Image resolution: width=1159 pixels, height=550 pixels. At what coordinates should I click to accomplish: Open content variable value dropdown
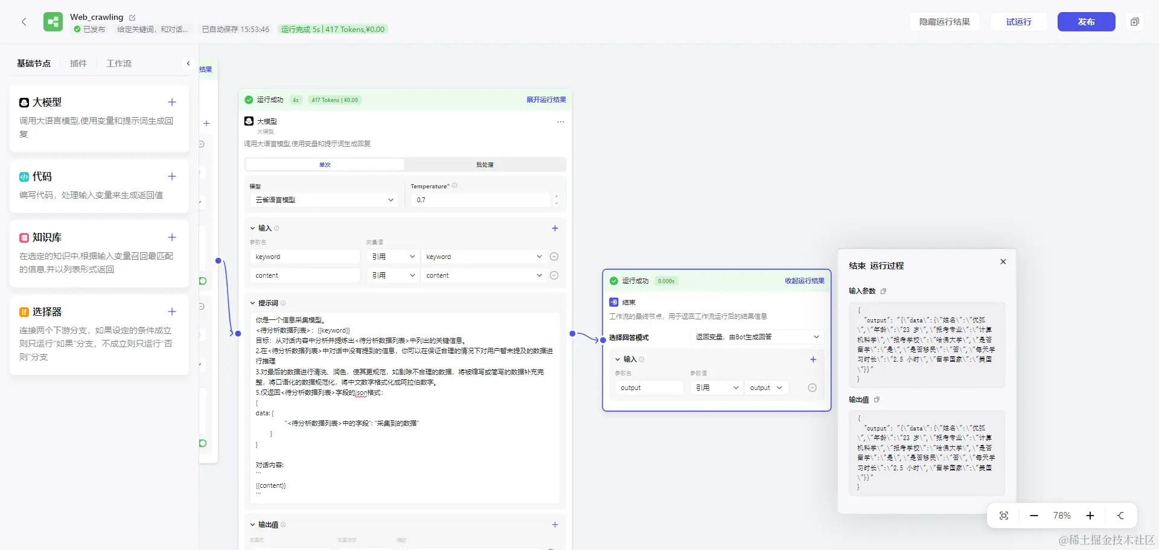click(x=484, y=275)
